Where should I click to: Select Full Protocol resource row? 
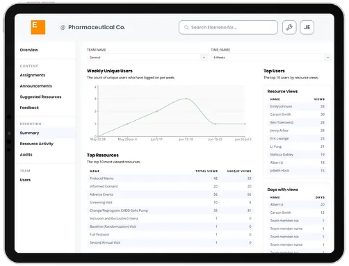(x=170, y=235)
